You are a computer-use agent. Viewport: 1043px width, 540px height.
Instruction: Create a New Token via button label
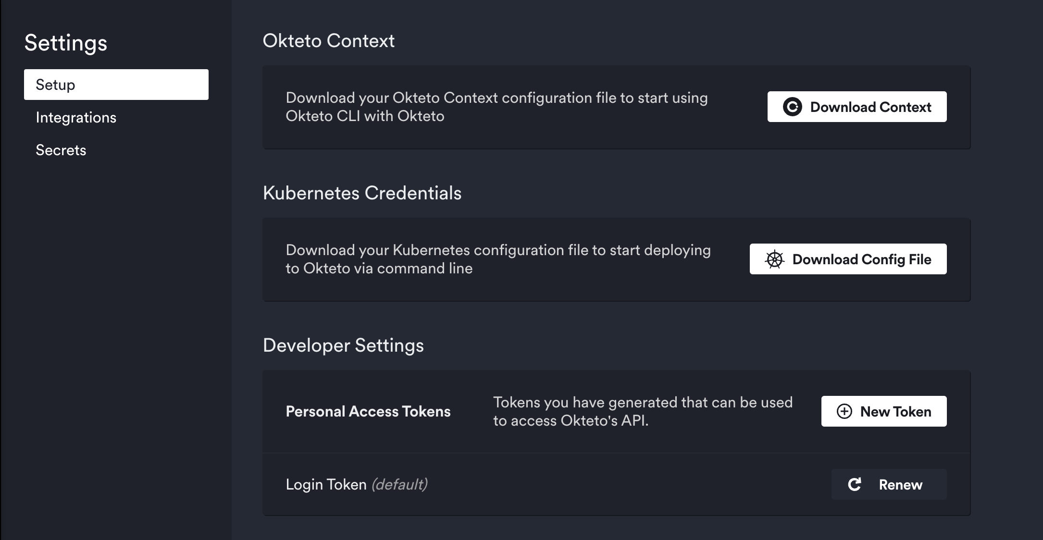[895, 412]
